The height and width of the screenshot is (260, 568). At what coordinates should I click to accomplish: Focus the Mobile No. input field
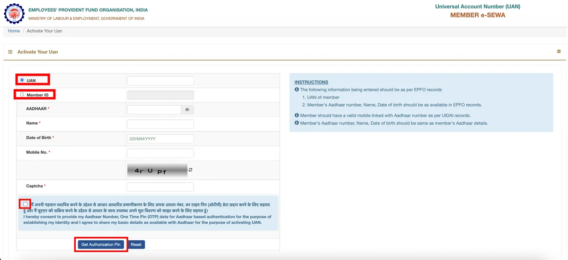(160, 153)
